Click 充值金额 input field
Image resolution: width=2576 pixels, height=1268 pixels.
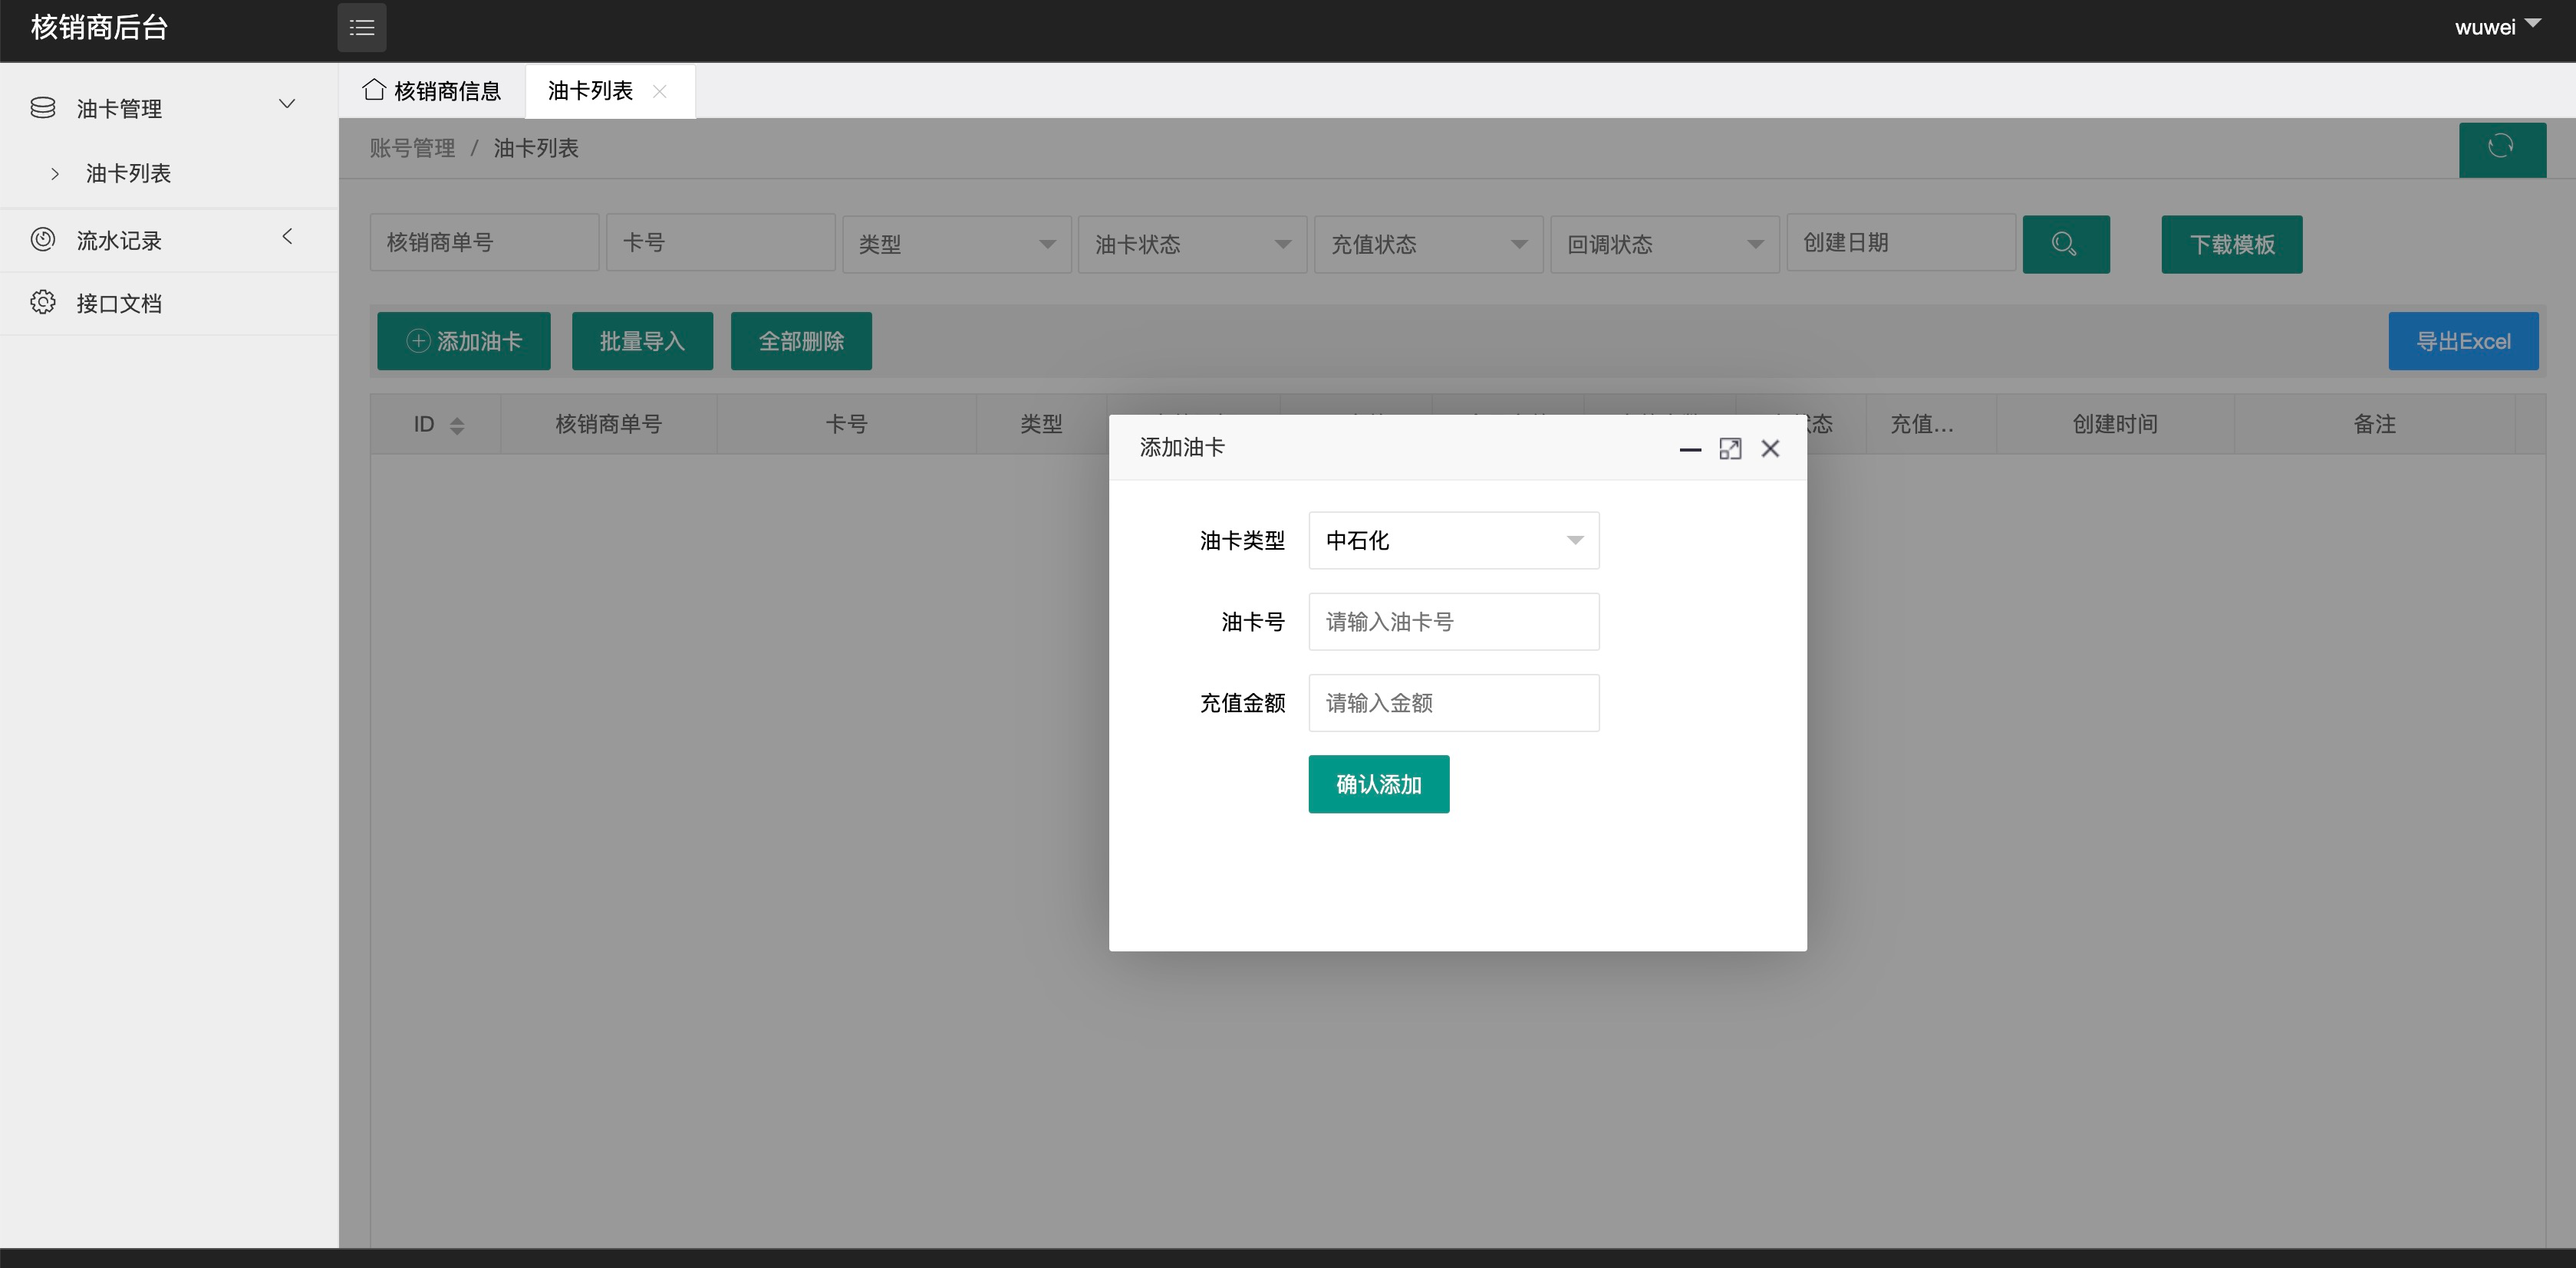1454,703
